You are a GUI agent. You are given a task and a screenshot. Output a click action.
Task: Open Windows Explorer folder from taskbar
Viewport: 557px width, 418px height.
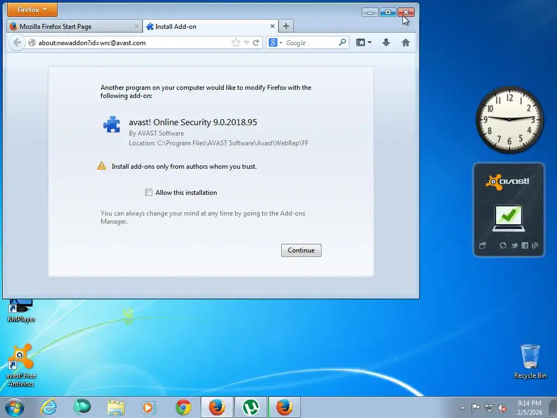[x=116, y=407]
